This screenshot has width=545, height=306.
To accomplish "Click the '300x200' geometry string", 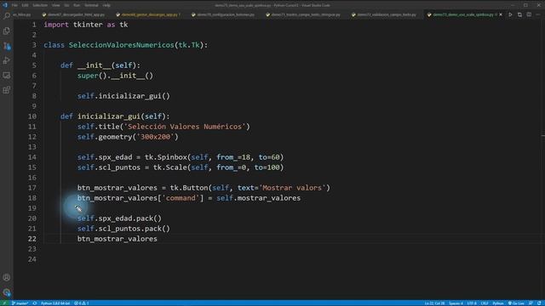I will 155,137.
